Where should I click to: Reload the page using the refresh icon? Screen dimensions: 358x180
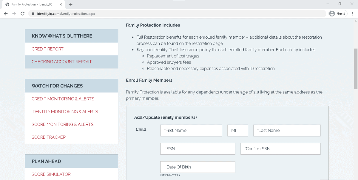pyautogui.click(x=22, y=13)
